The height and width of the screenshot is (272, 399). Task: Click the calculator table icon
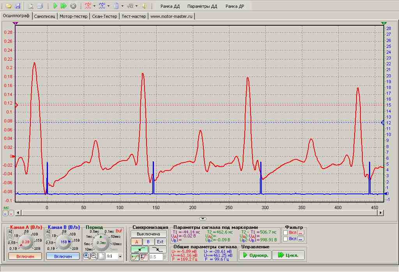click(x=116, y=6)
